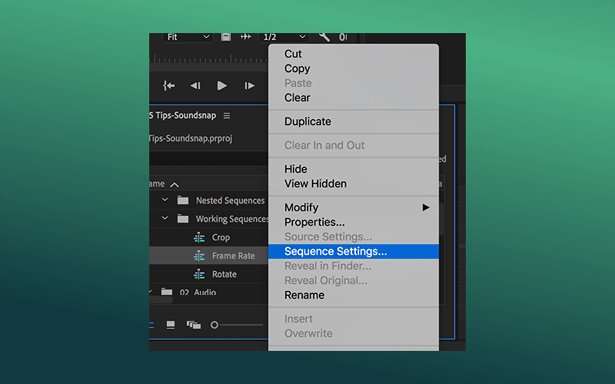Screen dimensions: 615x384
Task: Switch to icon view button
Action: [x=170, y=325]
